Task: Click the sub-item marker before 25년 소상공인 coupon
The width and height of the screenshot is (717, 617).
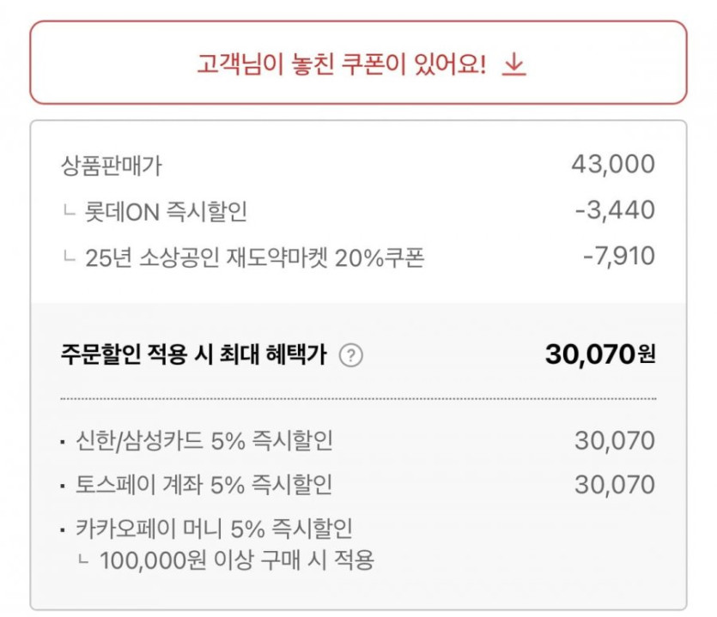Action: tap(70, 257)
